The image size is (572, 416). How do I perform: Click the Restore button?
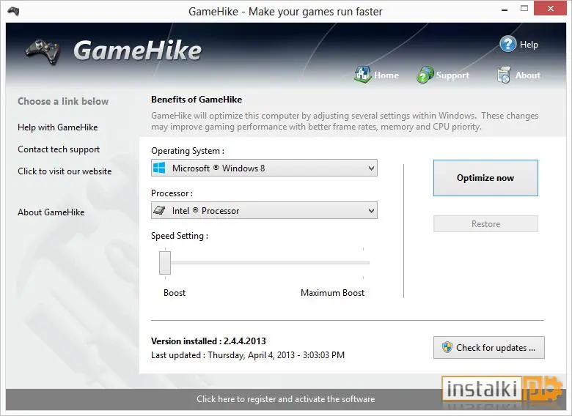click(485, 223)
